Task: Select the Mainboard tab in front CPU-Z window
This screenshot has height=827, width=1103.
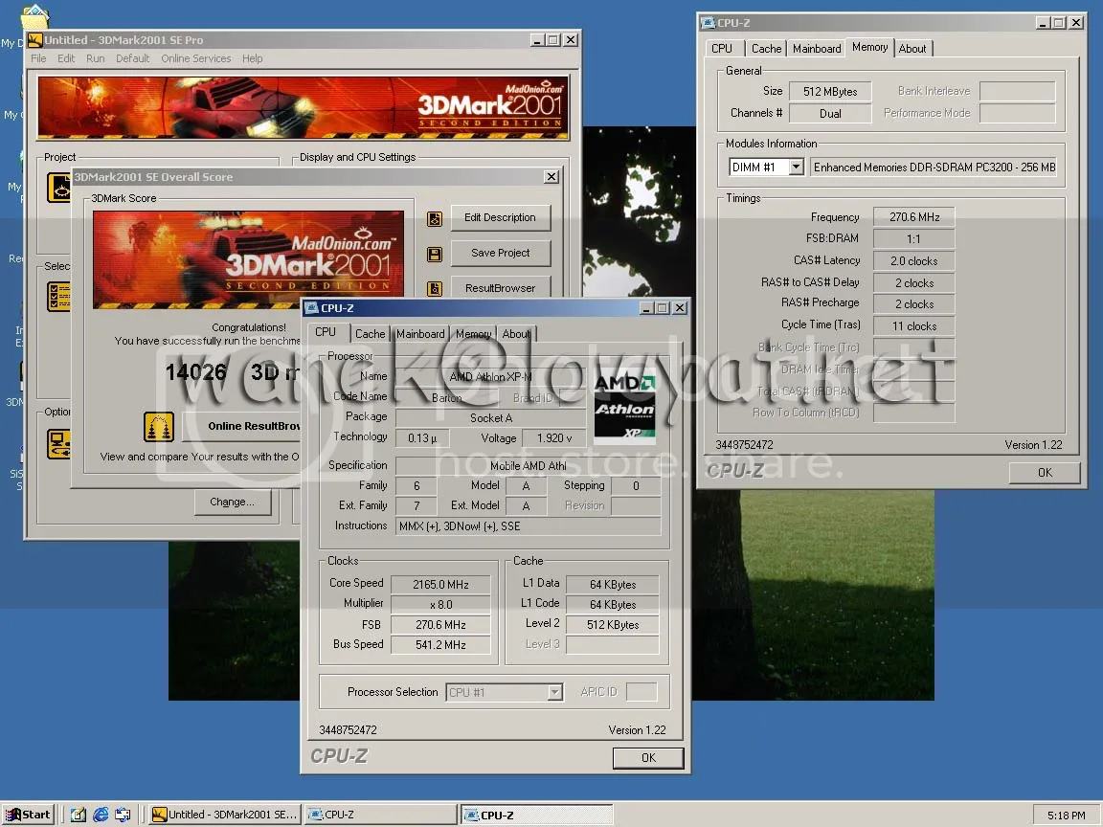Action: click(420, 334)
